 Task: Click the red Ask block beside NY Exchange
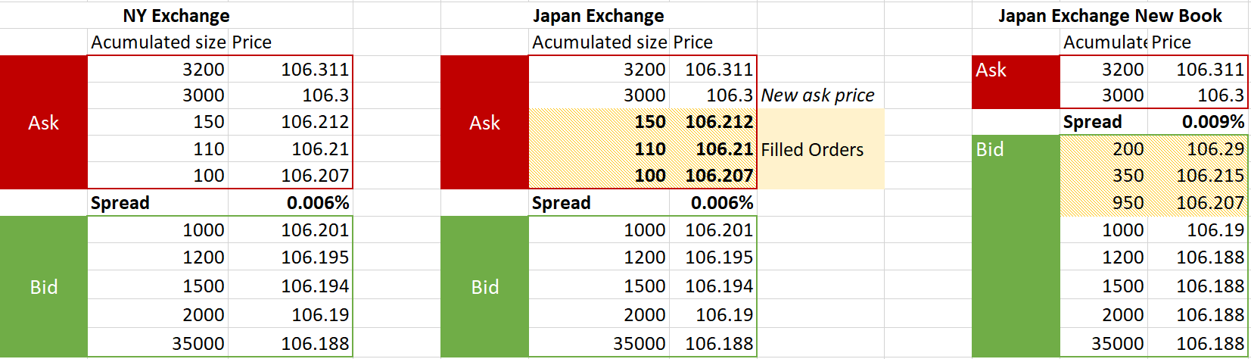pos(44,123)
